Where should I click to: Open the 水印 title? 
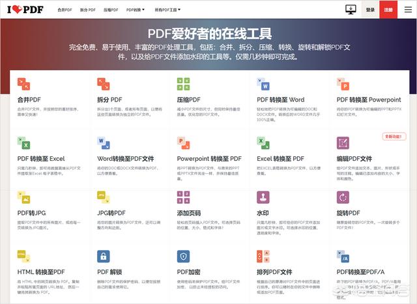click(x=263, y=213)
